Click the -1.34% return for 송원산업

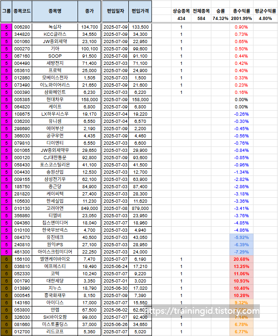click(241, 172)
